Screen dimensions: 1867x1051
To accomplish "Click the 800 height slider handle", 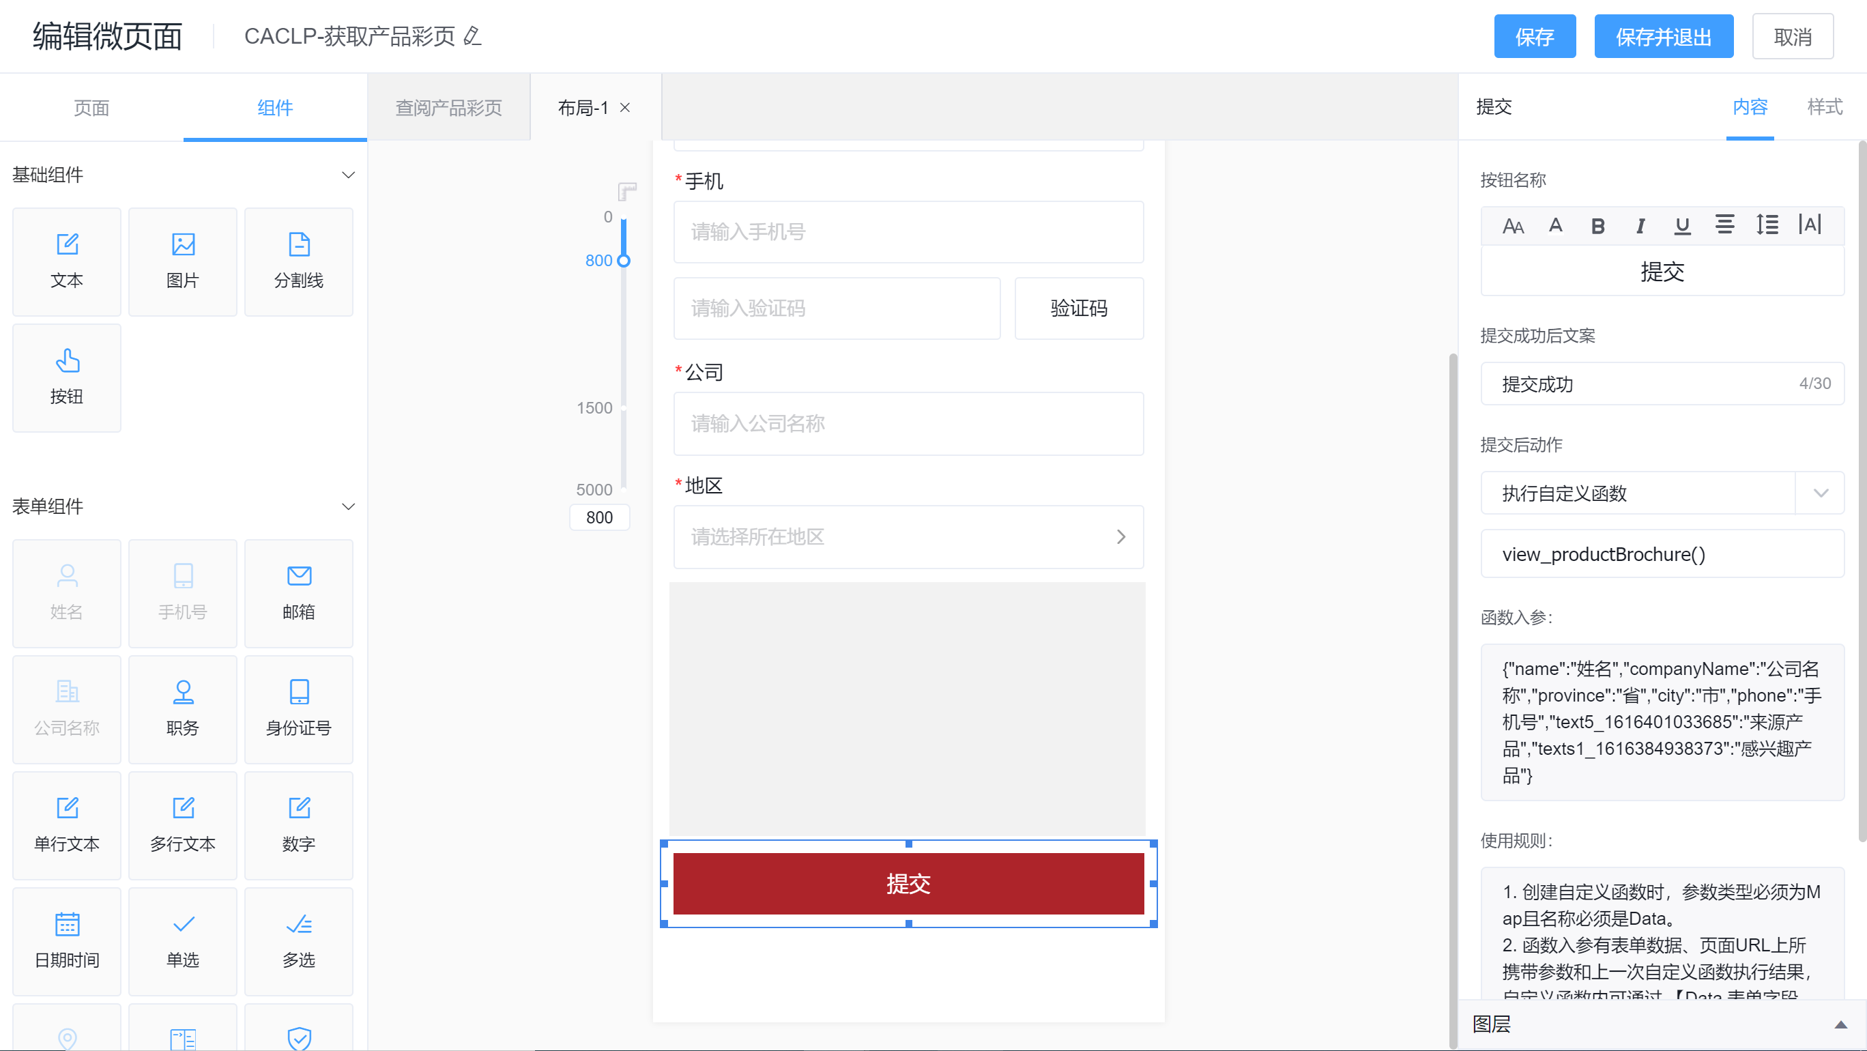I will [623, 260].
